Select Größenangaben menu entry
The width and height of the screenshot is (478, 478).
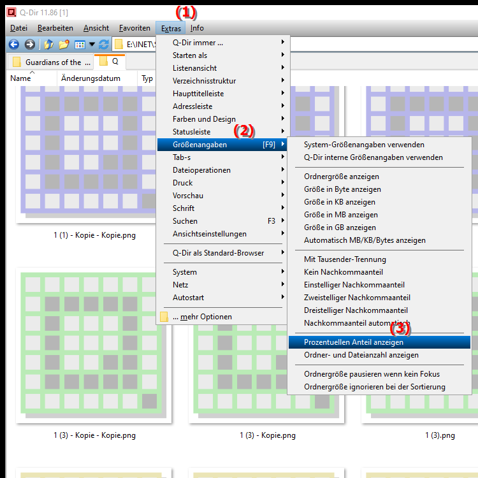(222, 145)
